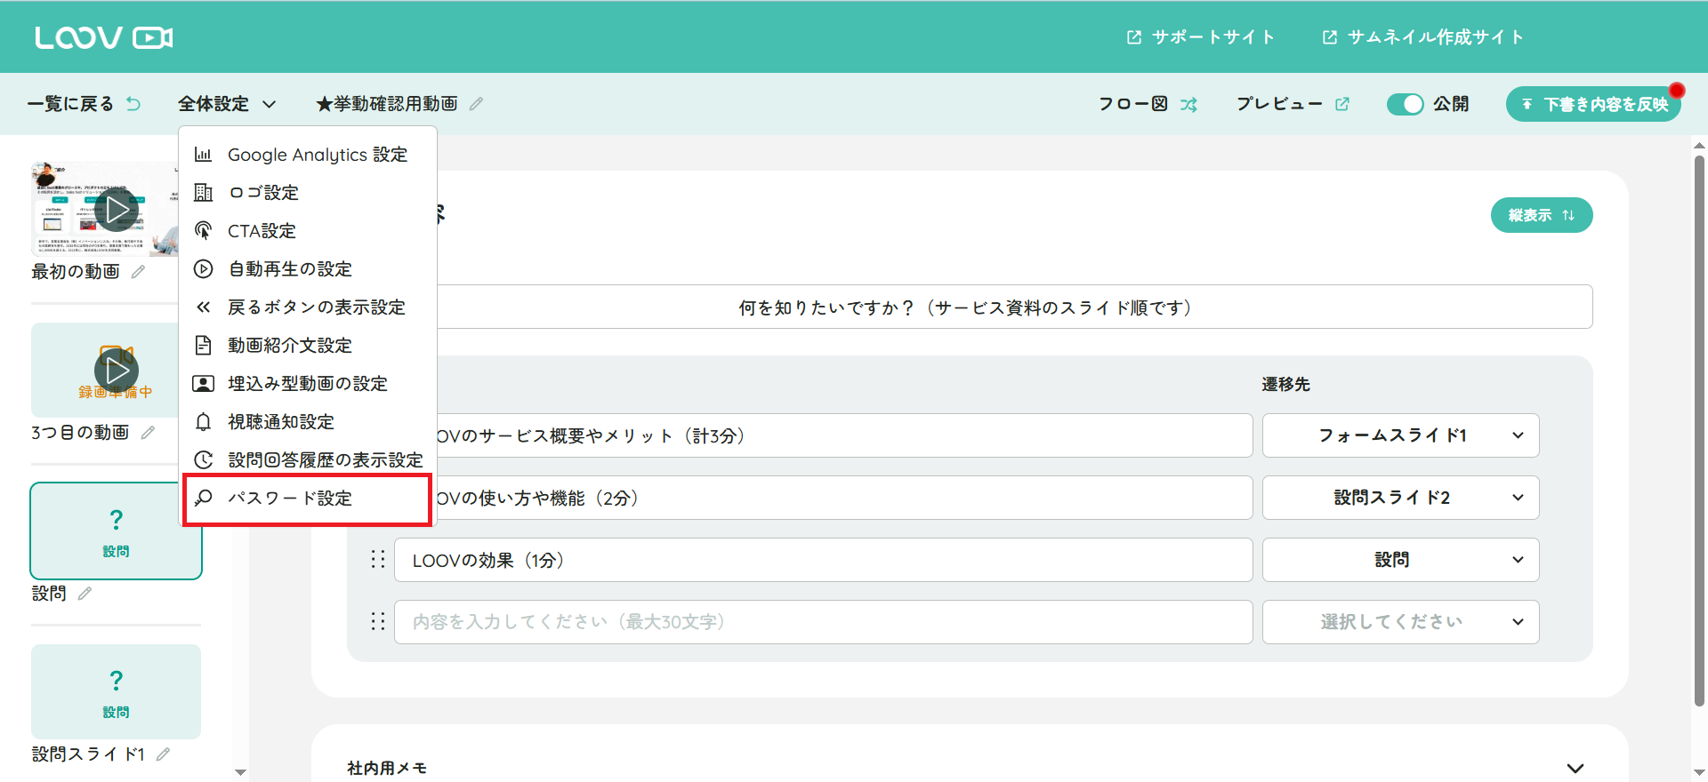Click the undo arrow icon beside 一覧に戻る
The image size is (1708, 782).
pos(133,104)
